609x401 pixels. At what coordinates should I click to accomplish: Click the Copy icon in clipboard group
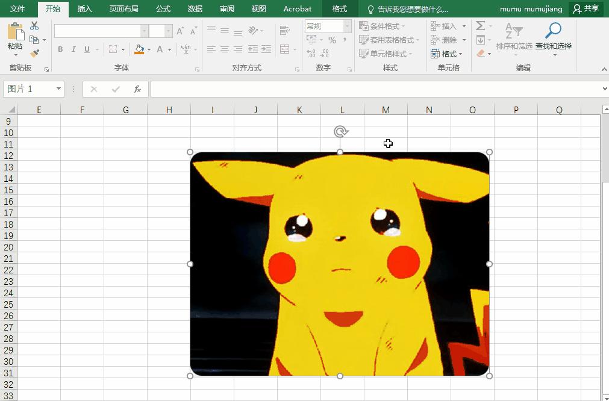click(34, 40)
